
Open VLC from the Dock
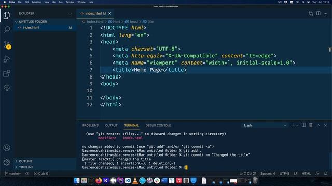pyautogui.click(x=135, y=181)
